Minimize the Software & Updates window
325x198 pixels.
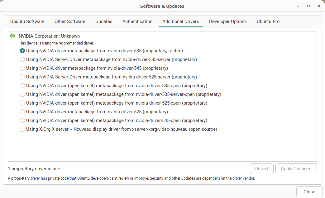coord(298,6)
